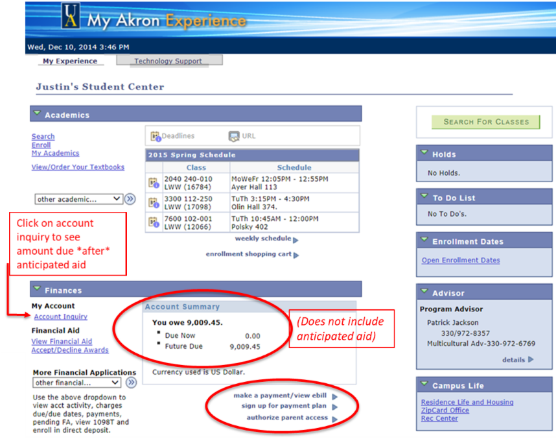
Task: Collapse the Enrollment Dates panel
Action: 424,239
